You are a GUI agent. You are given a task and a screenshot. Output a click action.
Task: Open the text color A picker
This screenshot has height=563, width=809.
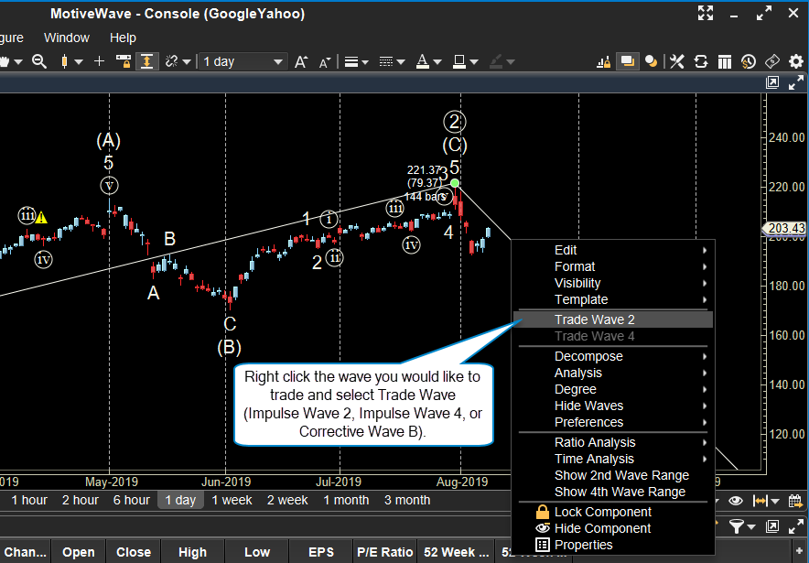coord(421,61)
